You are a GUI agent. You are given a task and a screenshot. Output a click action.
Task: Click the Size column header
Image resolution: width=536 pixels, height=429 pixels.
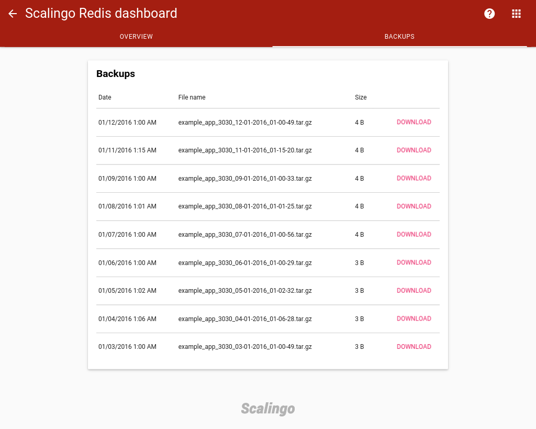tap(361, 97)
